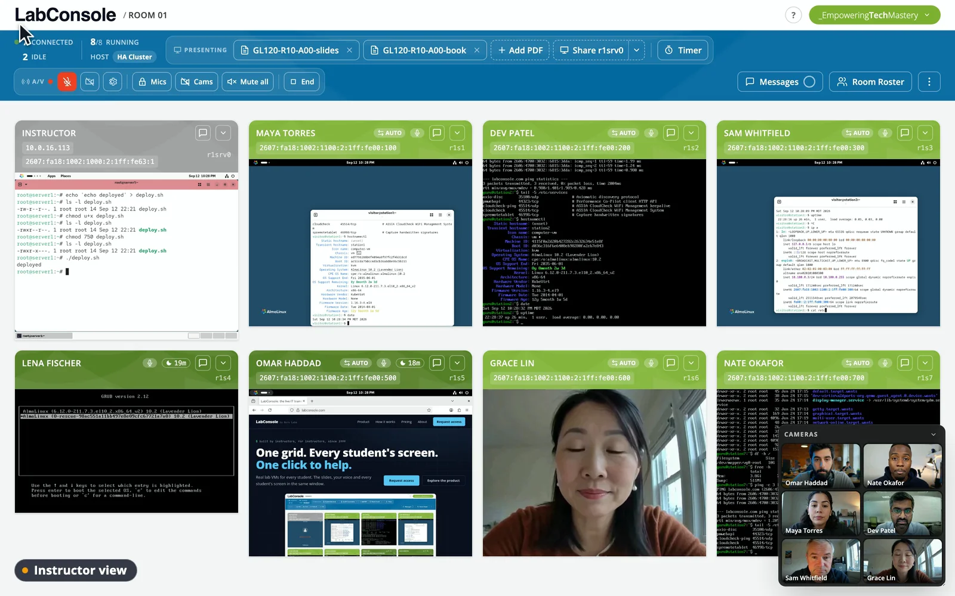
Task: Open the Timer
Action: tap(683, 50)
